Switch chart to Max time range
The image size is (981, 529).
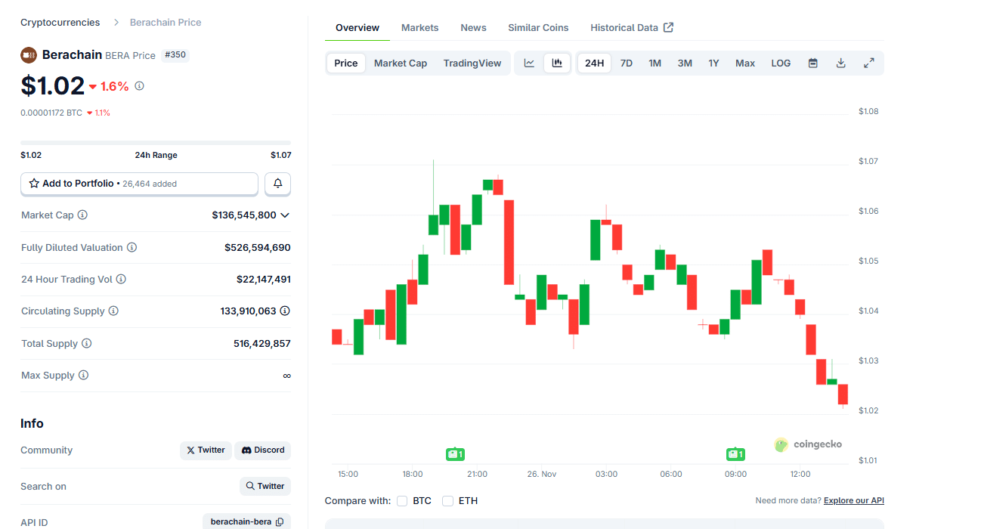(744, 63)
